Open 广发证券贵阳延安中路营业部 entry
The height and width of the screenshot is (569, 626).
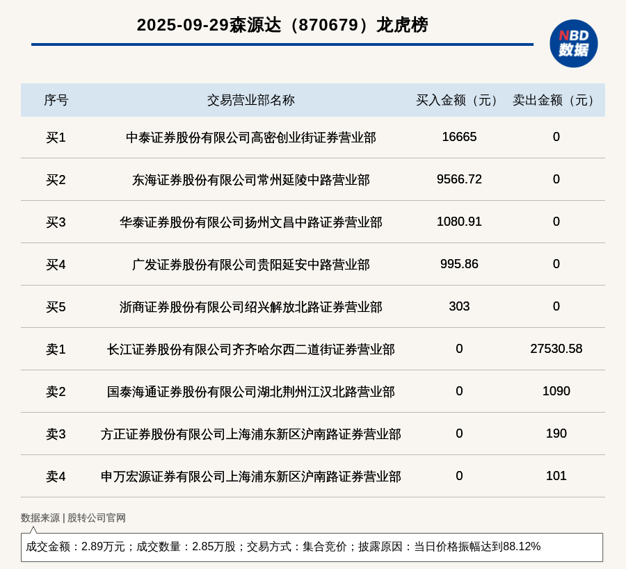pyautogui.click(x=250, y=265)
